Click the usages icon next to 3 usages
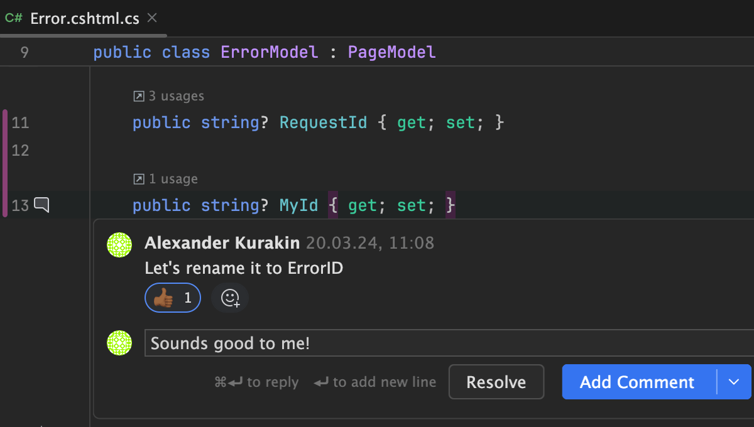 click(x=139, y=96)
